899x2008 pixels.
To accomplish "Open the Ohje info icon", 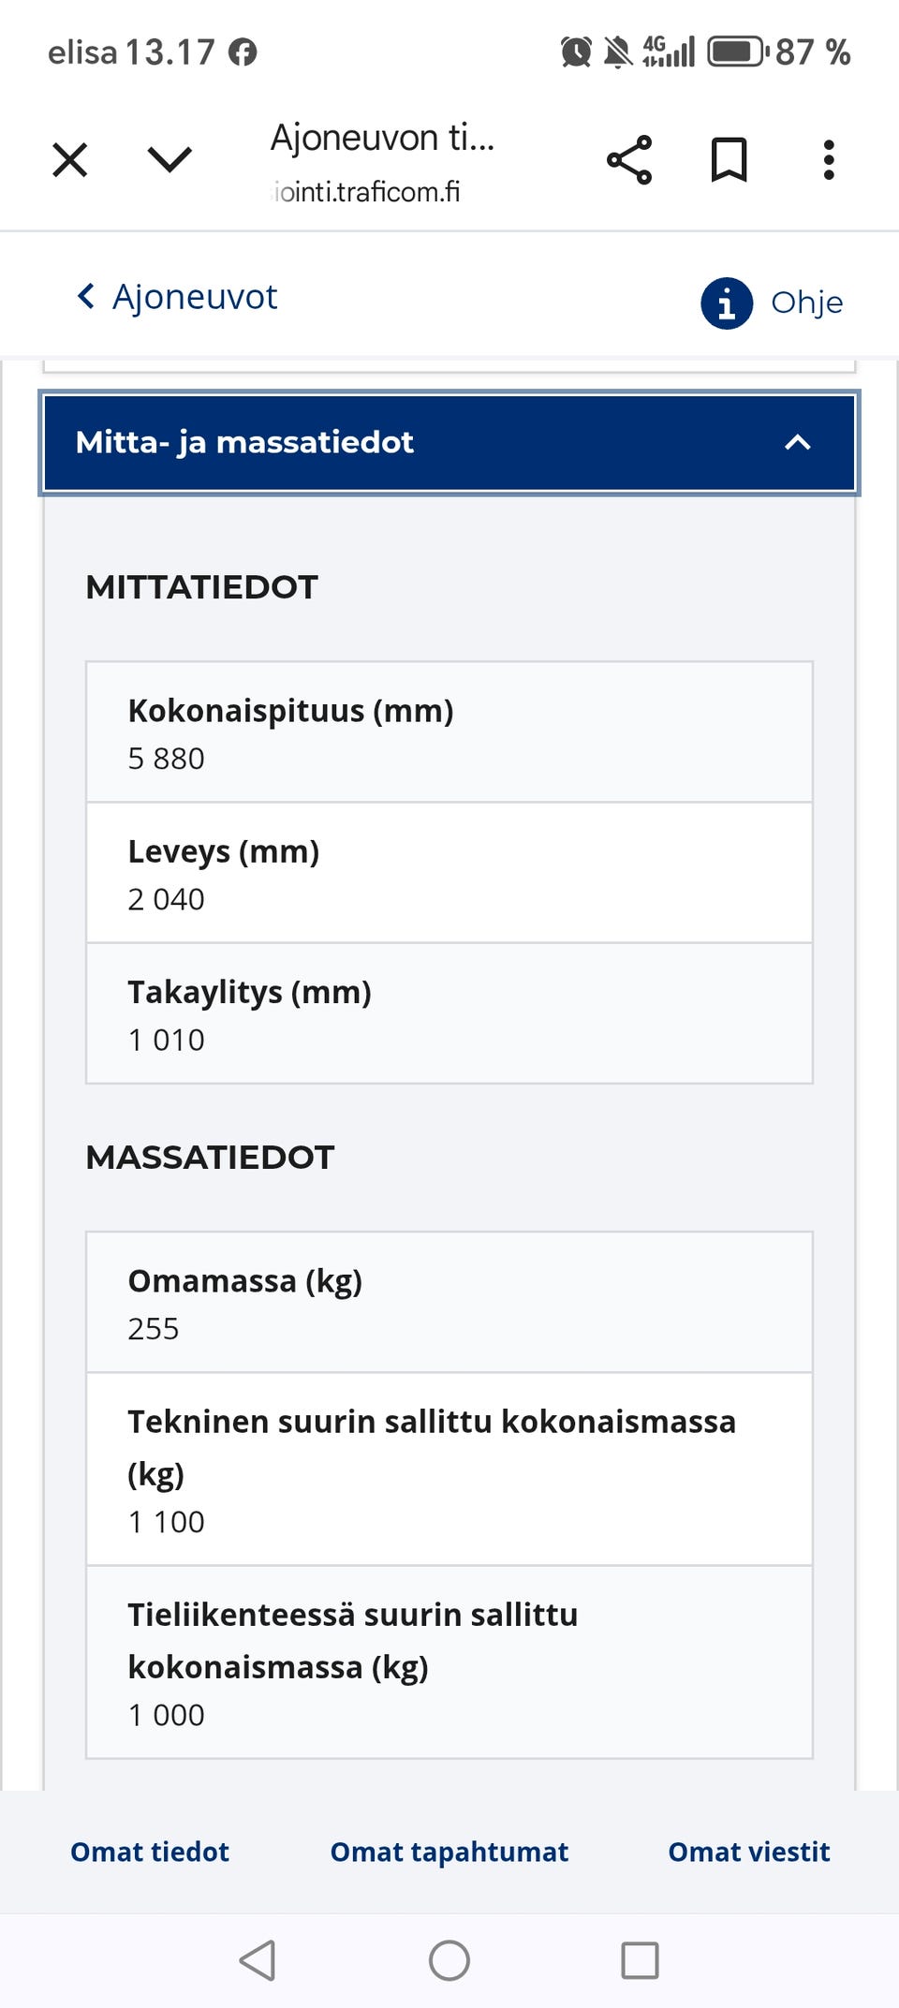I will coord(727,303).
